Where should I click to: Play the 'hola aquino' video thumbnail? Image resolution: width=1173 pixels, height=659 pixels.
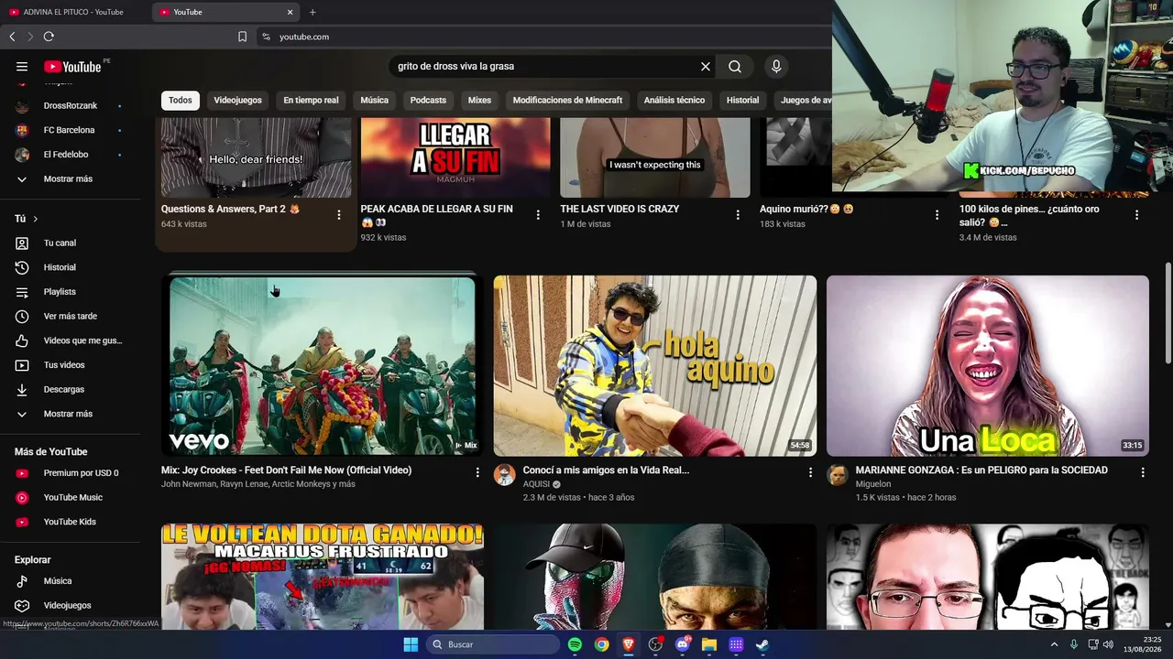coord(655,366)
